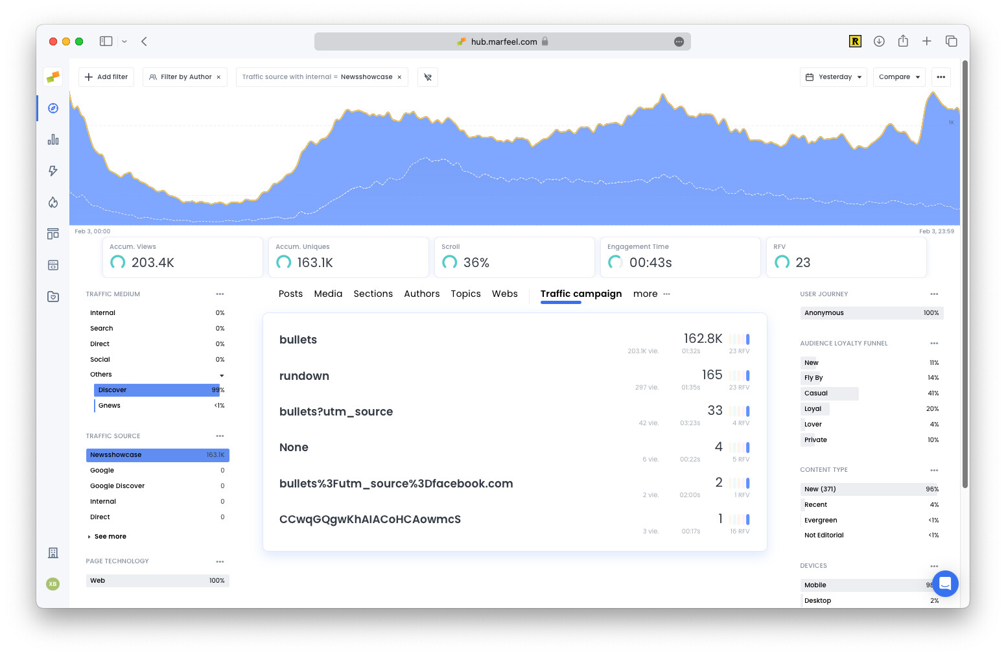Screen dimensions: 1006x656
Task: Toggle the crossed-out cursor filter icon
Action: pos(427,77)
